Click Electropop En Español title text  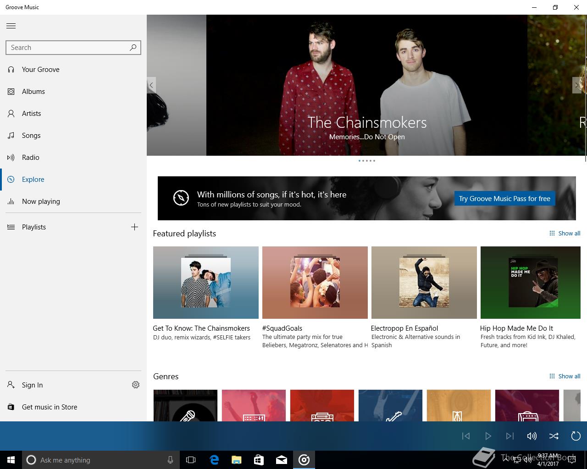point(404,328)
